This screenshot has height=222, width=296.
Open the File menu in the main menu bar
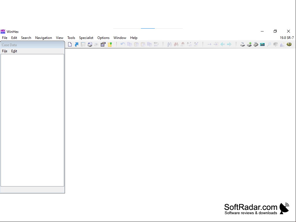(x=5, y=38)
